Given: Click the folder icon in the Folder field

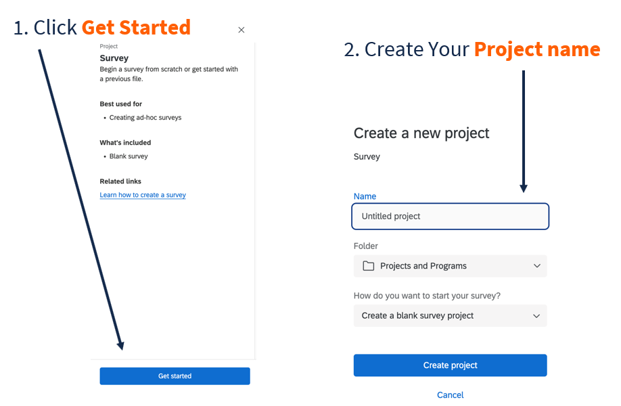Looking at the screenshot, I should (367, 266).
